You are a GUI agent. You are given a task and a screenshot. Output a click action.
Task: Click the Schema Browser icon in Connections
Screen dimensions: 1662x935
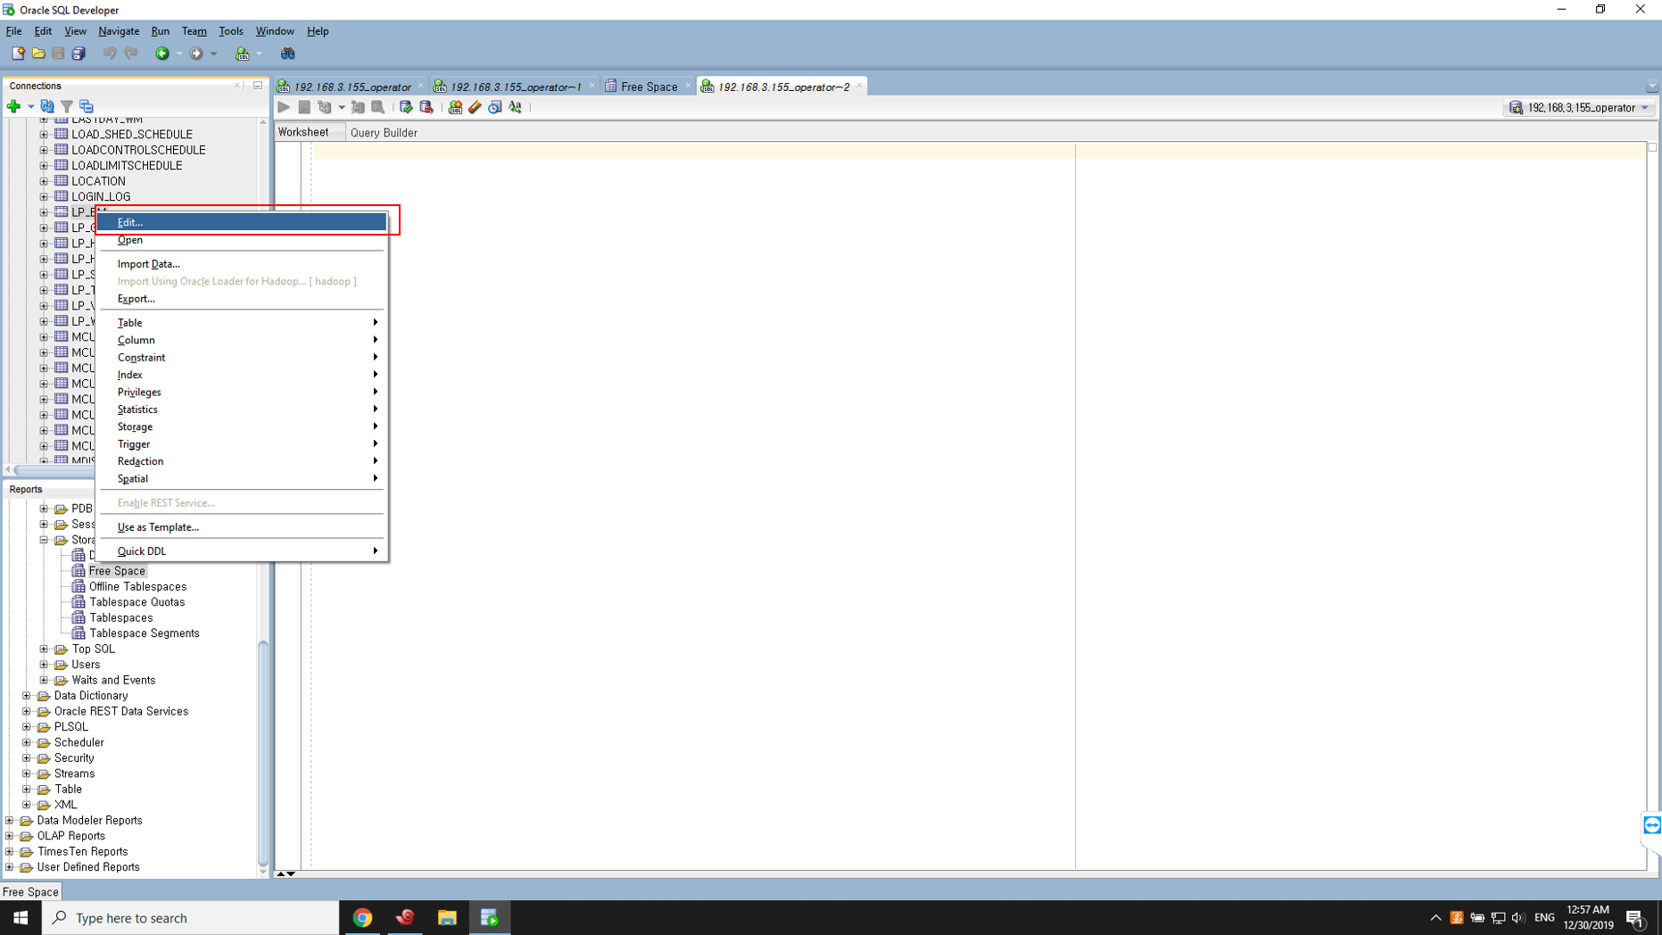[x=87, y=106]
